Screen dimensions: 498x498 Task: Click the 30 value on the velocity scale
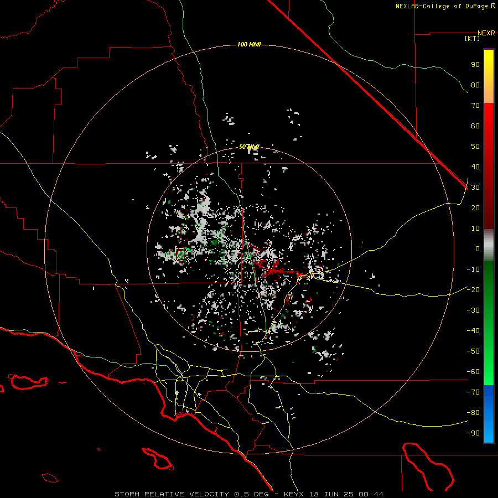[475, 188]
